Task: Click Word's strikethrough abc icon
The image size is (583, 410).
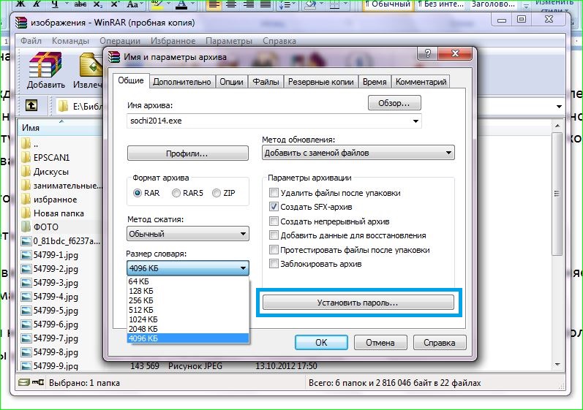Action: [x=80, y=4]
